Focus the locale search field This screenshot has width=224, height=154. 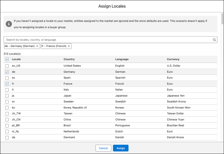click(x=110, y=40)
